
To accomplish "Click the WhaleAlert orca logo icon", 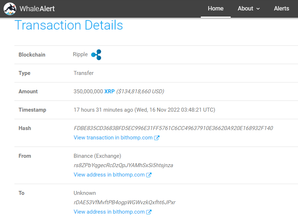I will pos(10,9).
